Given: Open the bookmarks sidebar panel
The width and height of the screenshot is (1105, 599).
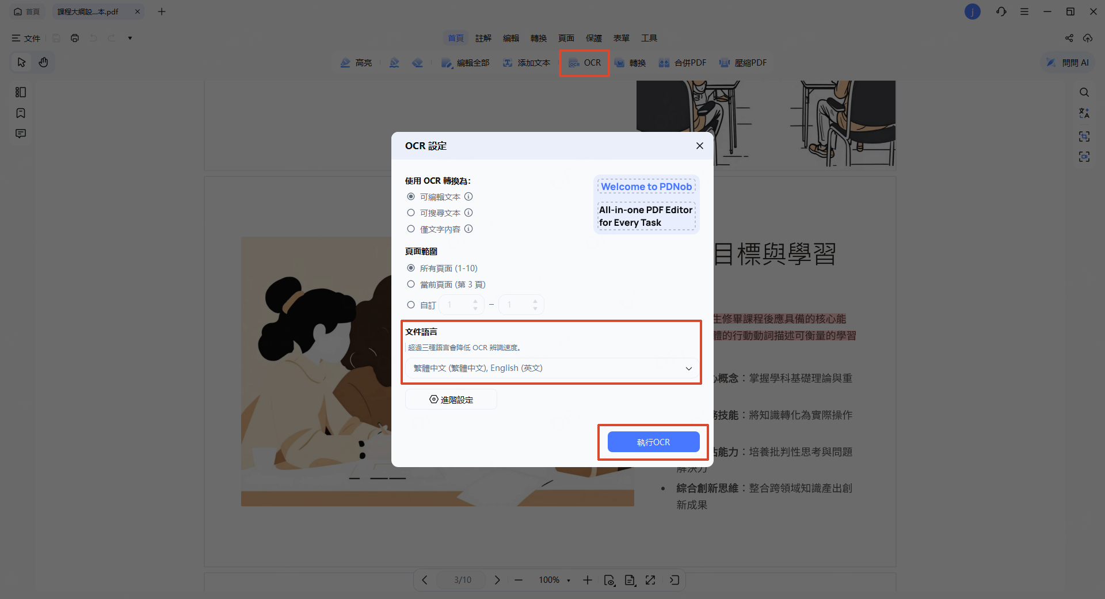Looking at the screenshot, I should click(21, 113).
